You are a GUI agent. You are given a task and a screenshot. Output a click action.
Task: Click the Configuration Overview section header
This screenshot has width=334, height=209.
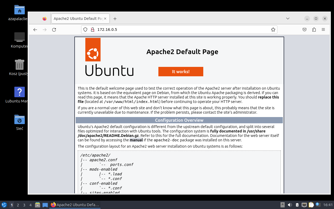(179, 120)
